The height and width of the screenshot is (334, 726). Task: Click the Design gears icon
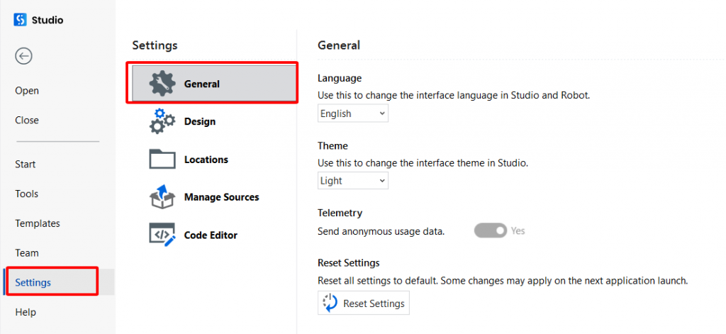pyautogui.click(x=162, y=121)
